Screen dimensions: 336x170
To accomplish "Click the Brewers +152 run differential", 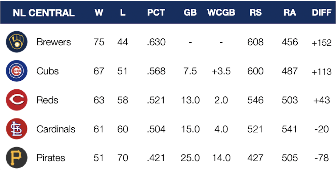I will point(321,43).
